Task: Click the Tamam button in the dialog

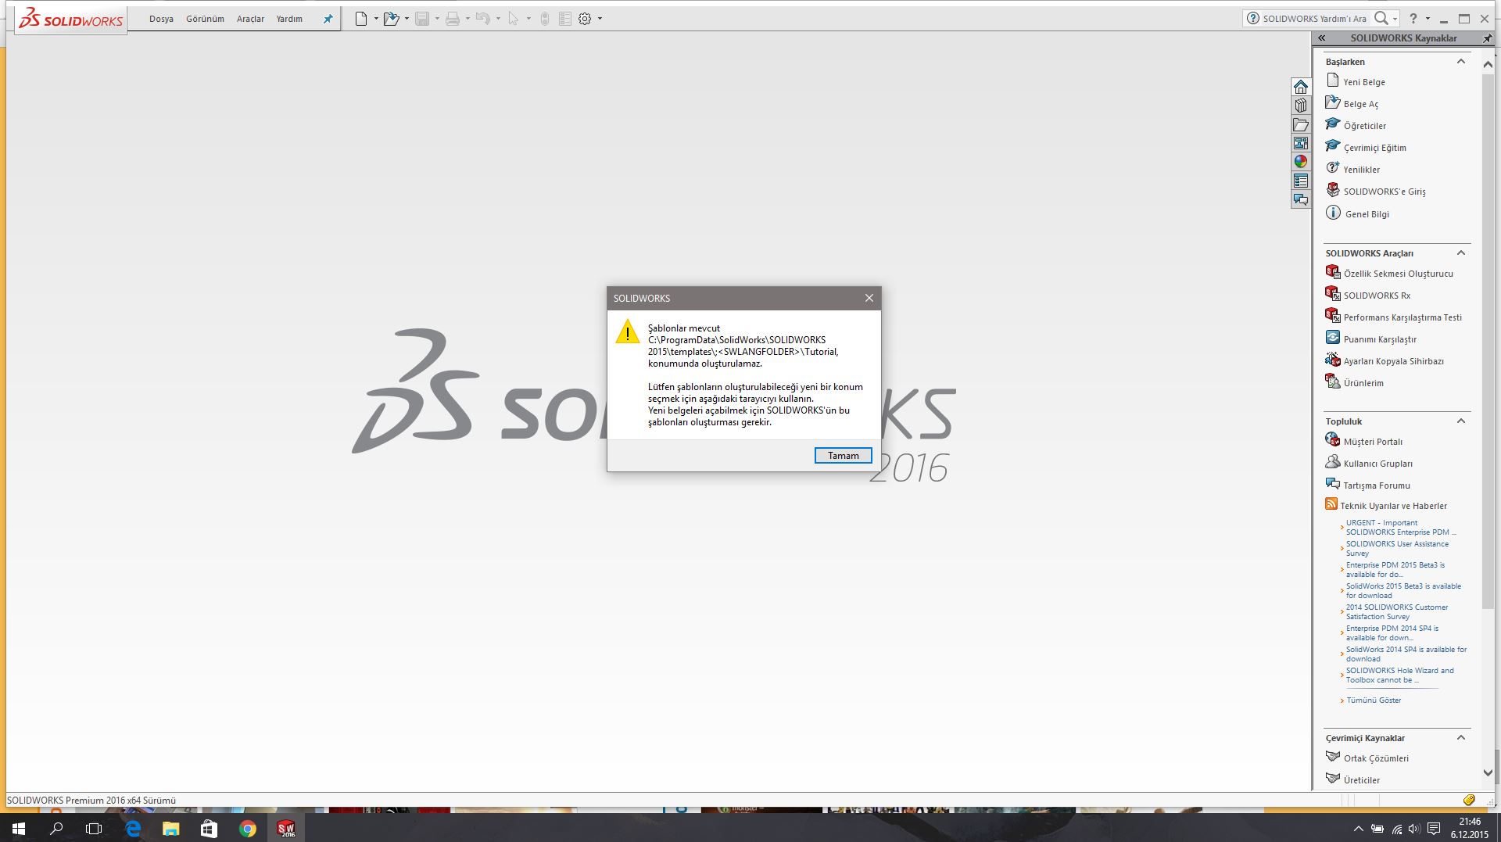Action: [x=843, y=456]
